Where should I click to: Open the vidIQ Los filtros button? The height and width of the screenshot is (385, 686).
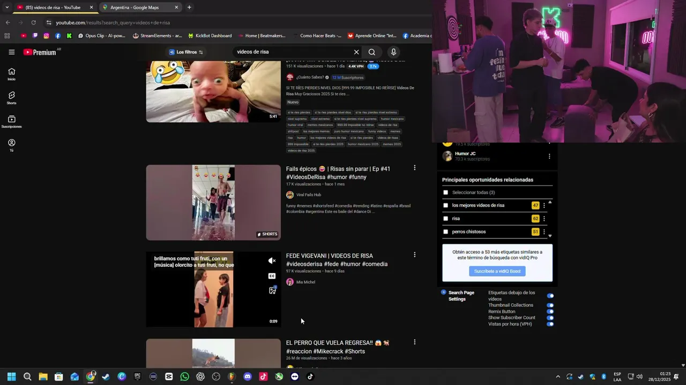[x=186, y=52]
